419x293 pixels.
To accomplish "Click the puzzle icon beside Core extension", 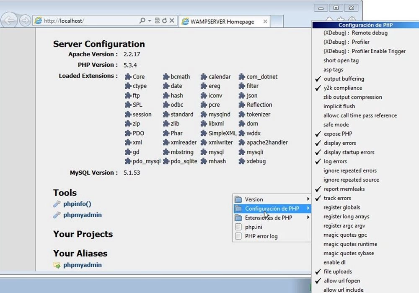I will coord(128,76).
